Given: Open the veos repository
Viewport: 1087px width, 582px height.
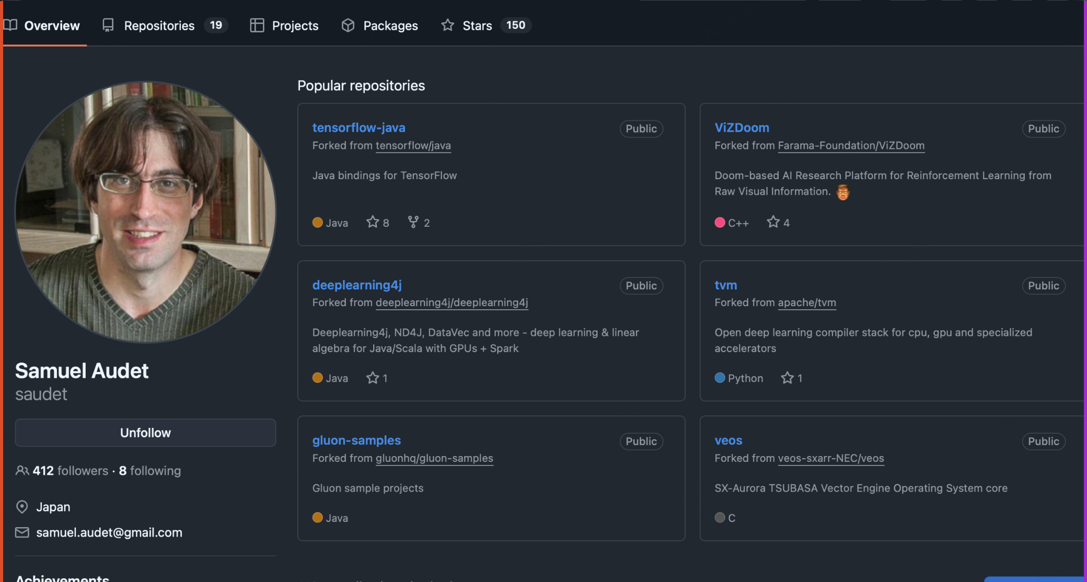Looking at the screenshot, I should point(728,440).
